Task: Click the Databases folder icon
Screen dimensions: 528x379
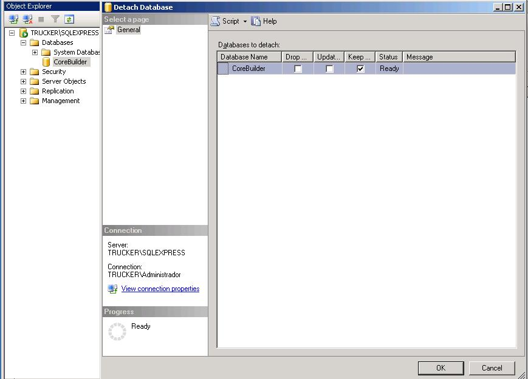Action: point(35,42)
